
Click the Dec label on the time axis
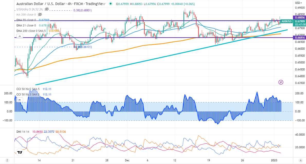(127, 160)
